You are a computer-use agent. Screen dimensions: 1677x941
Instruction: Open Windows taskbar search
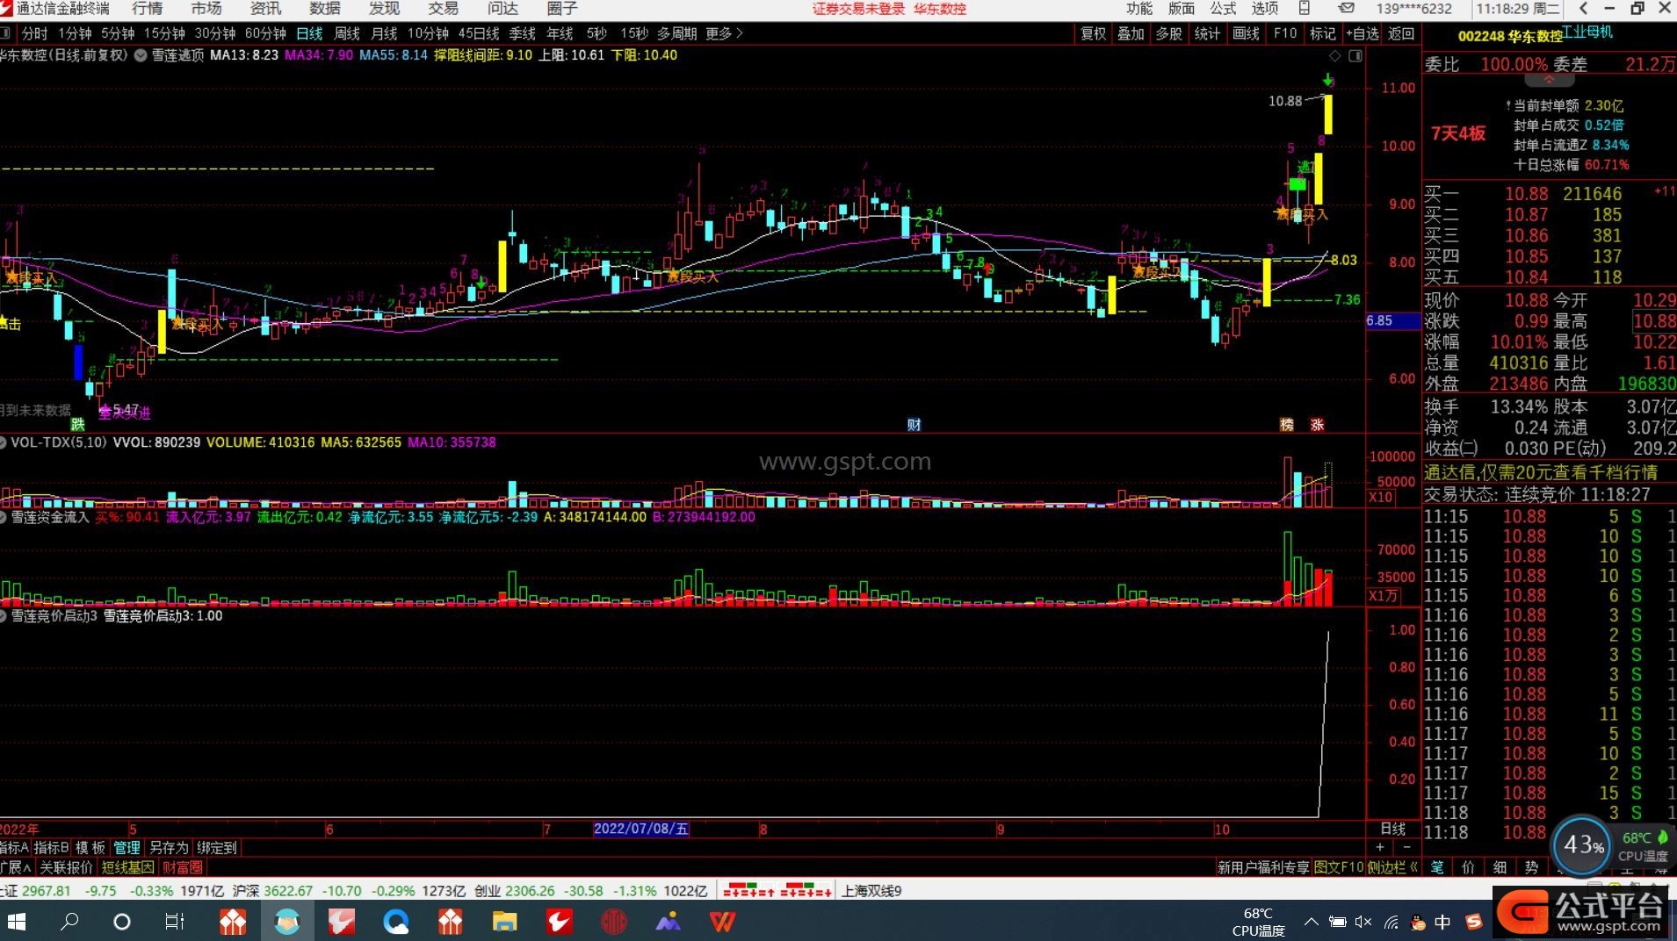pos(69,922)
